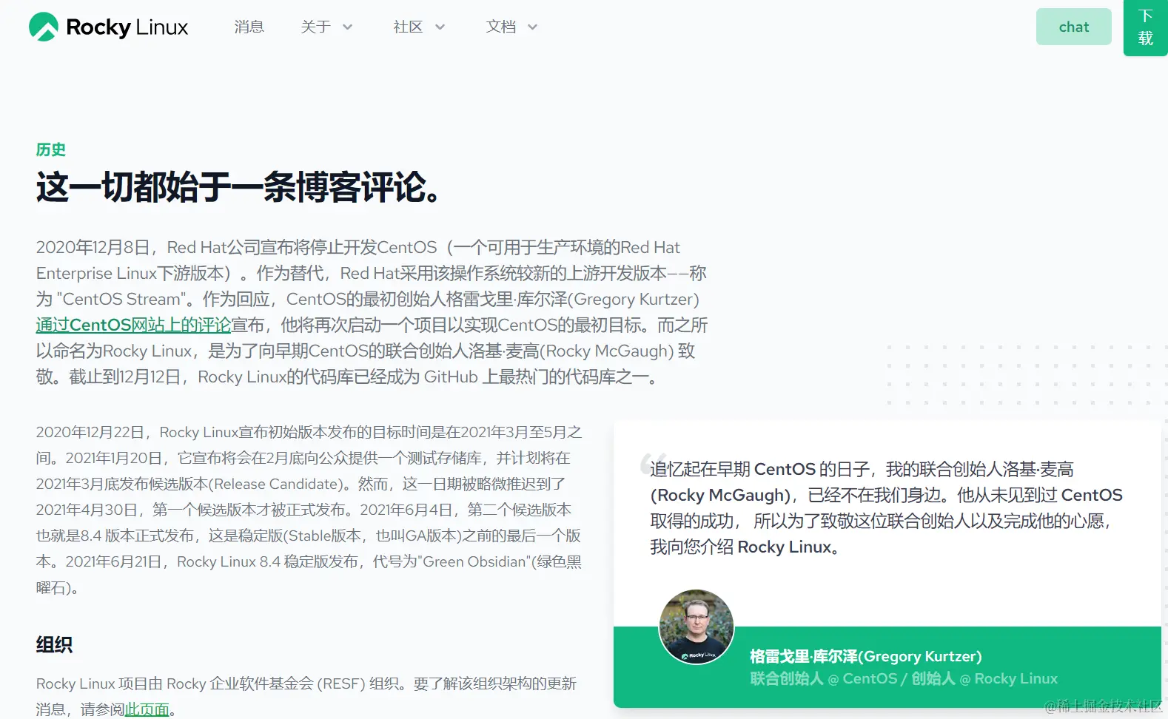Open the Rocky Linux home wordmark
The height and width of the screenshot is (719, 1168).
127,27
